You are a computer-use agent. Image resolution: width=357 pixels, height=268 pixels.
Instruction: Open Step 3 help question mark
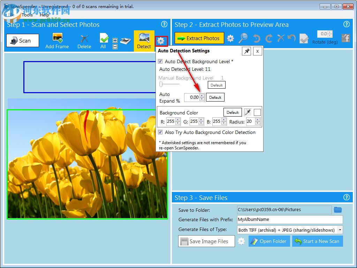[346, 197]
